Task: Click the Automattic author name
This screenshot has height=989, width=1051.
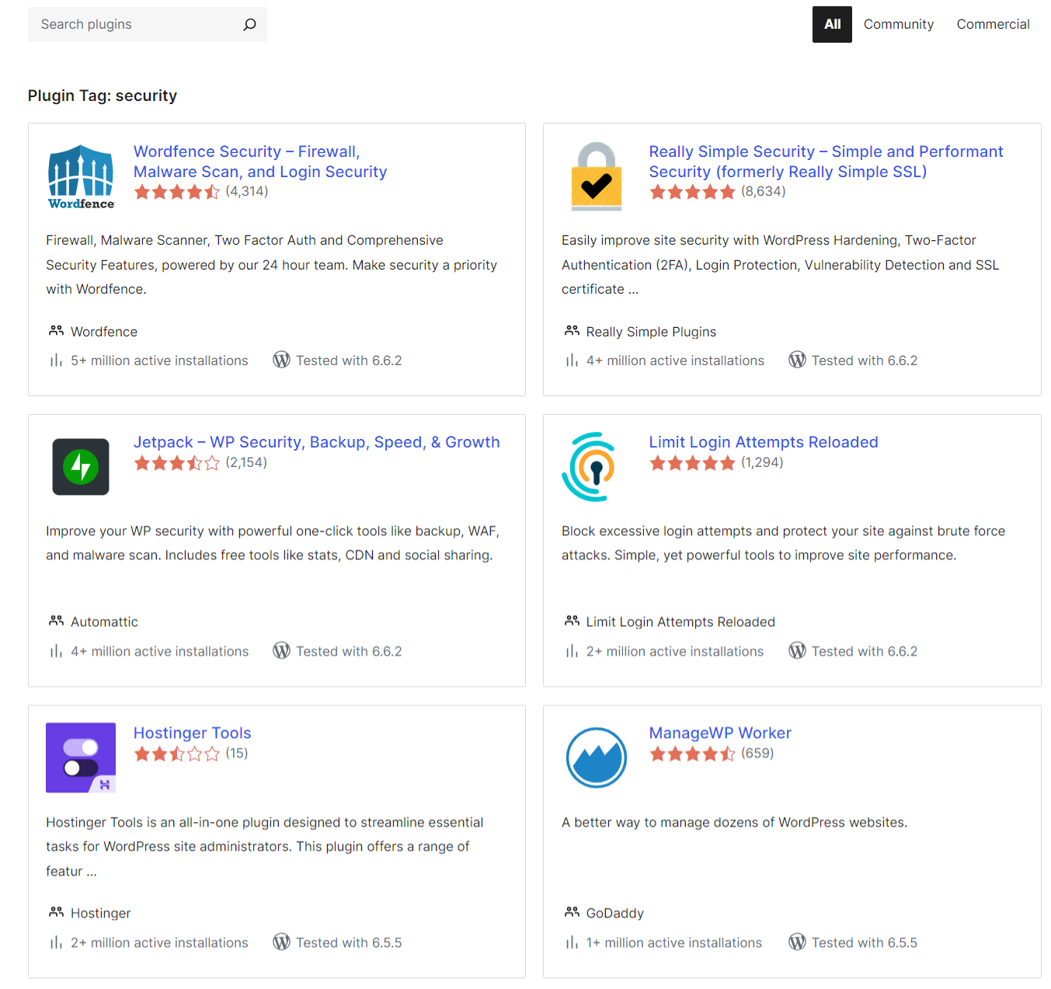Action: [104, 622]
